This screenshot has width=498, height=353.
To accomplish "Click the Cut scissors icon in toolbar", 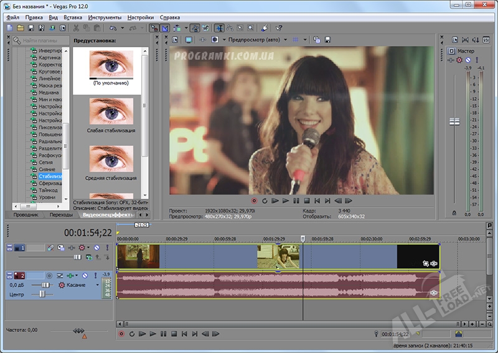I will pyautogui.click(x=76, y=28).
